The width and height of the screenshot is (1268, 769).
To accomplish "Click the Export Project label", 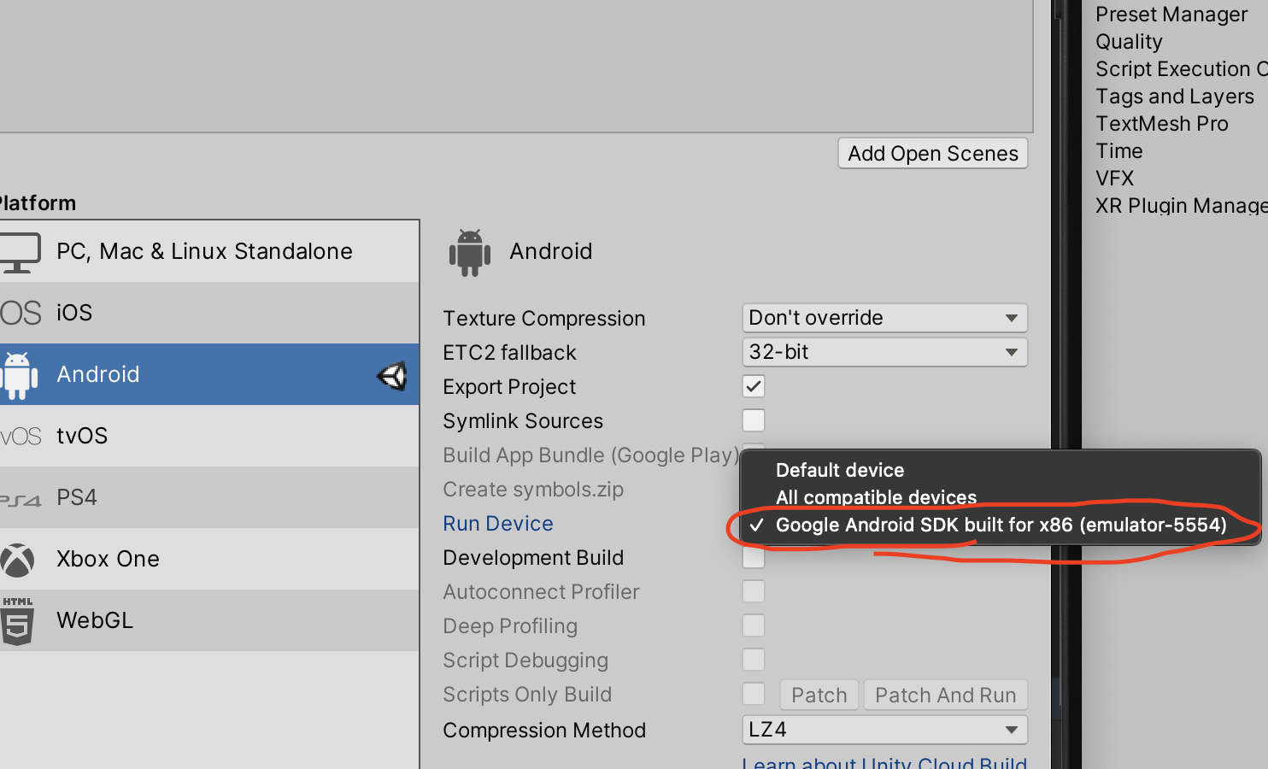I will (x=509, y=387).
